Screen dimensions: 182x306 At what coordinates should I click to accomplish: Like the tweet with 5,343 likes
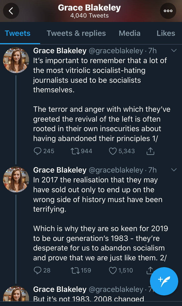click(112, 151)
